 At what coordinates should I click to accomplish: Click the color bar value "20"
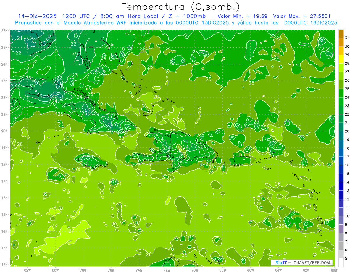(x=347, y=131)
